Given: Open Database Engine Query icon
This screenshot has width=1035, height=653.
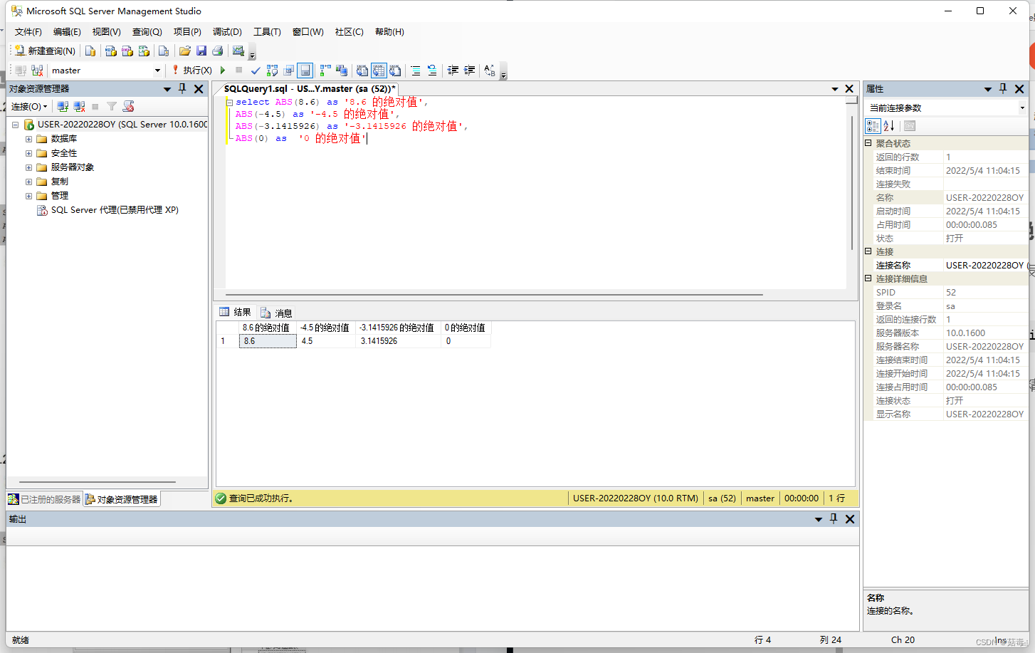Looking at the screenshot, I should coord(90,51).
